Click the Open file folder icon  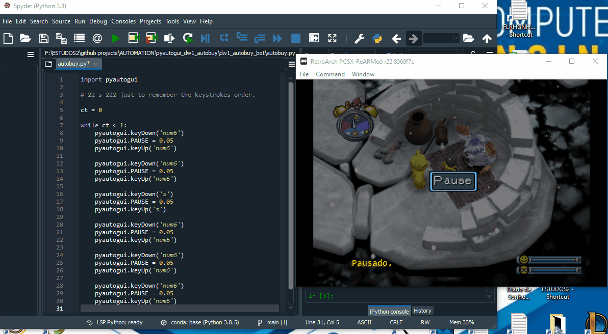point(25,38)
